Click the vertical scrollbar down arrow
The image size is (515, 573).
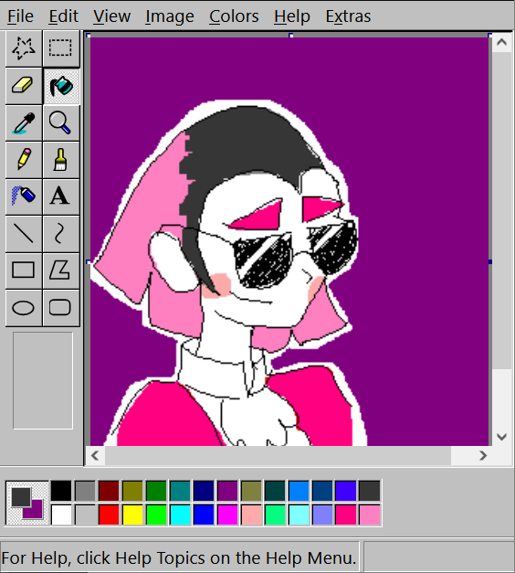[x=502, y=437]
